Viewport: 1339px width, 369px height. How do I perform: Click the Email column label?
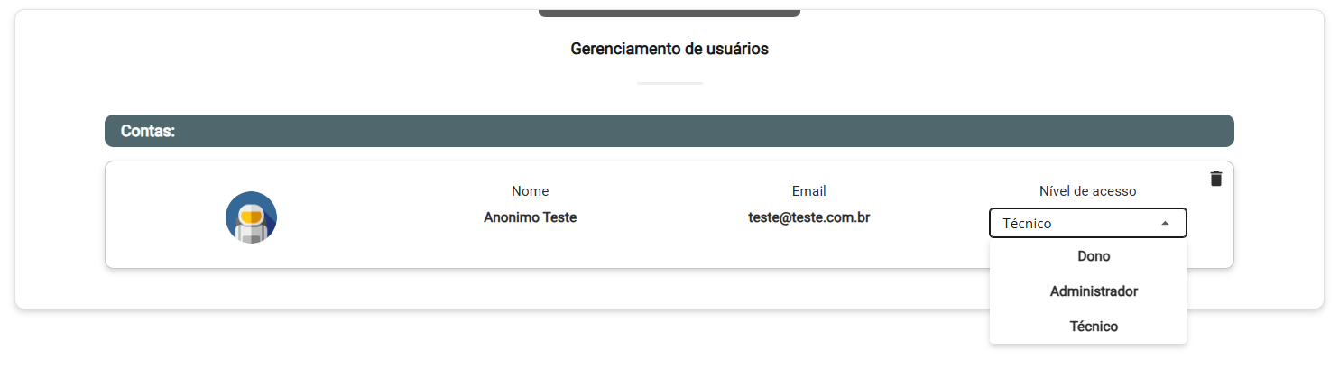(808, 191)
